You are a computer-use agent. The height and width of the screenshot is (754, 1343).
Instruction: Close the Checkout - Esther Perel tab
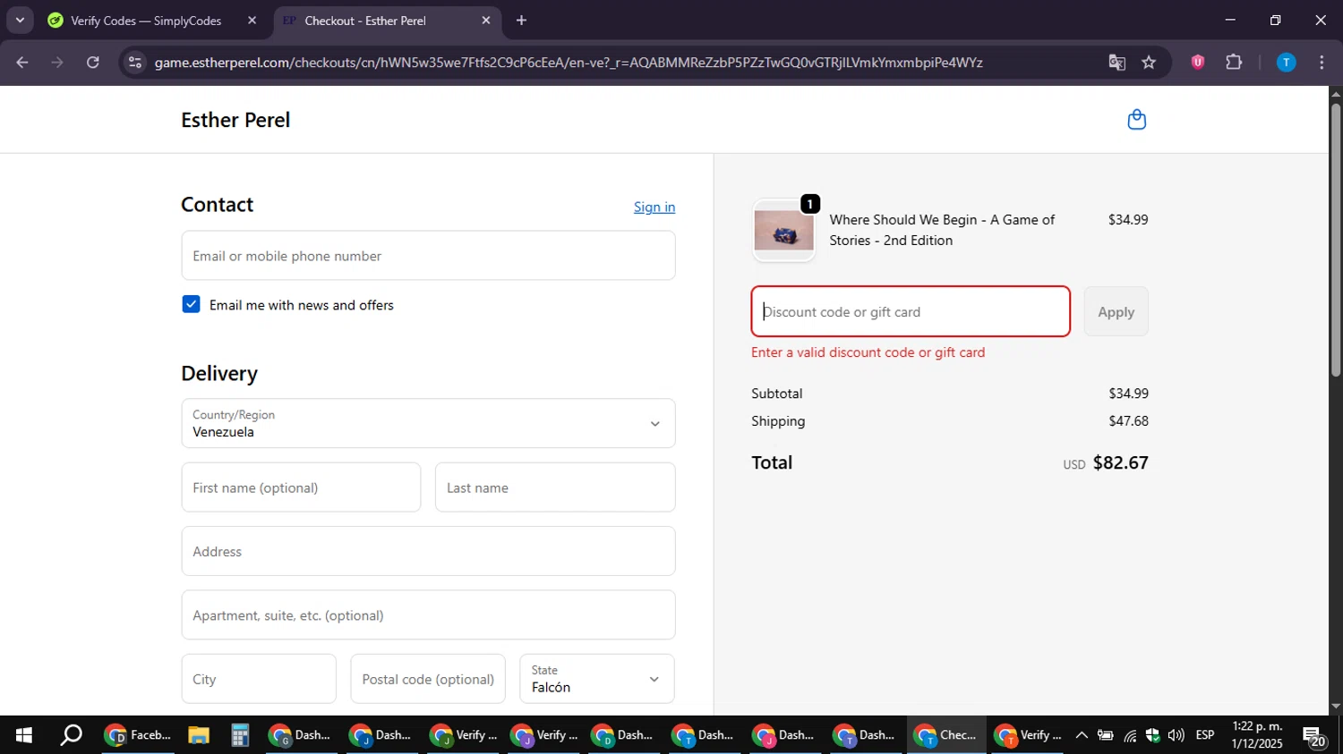point(486,21)
